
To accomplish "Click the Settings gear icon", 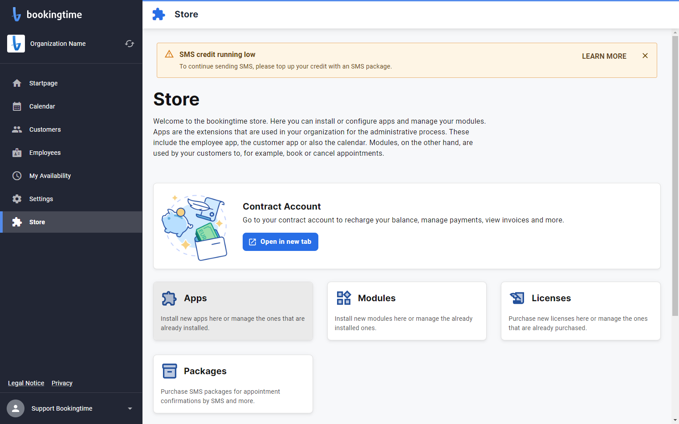I will 17,199.
